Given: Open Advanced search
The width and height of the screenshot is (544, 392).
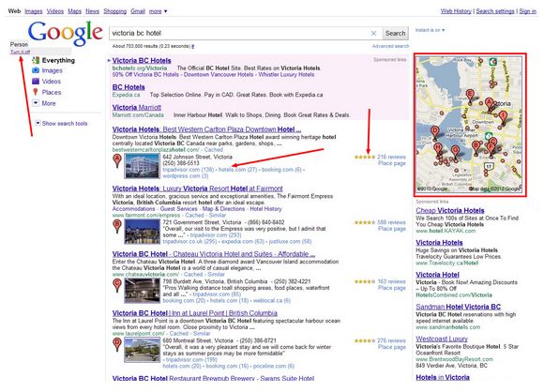Looking at the screenshot, I should pyautogui.click(x=391, y=46).
